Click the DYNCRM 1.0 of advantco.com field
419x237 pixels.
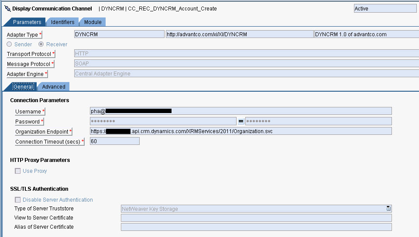367,34
